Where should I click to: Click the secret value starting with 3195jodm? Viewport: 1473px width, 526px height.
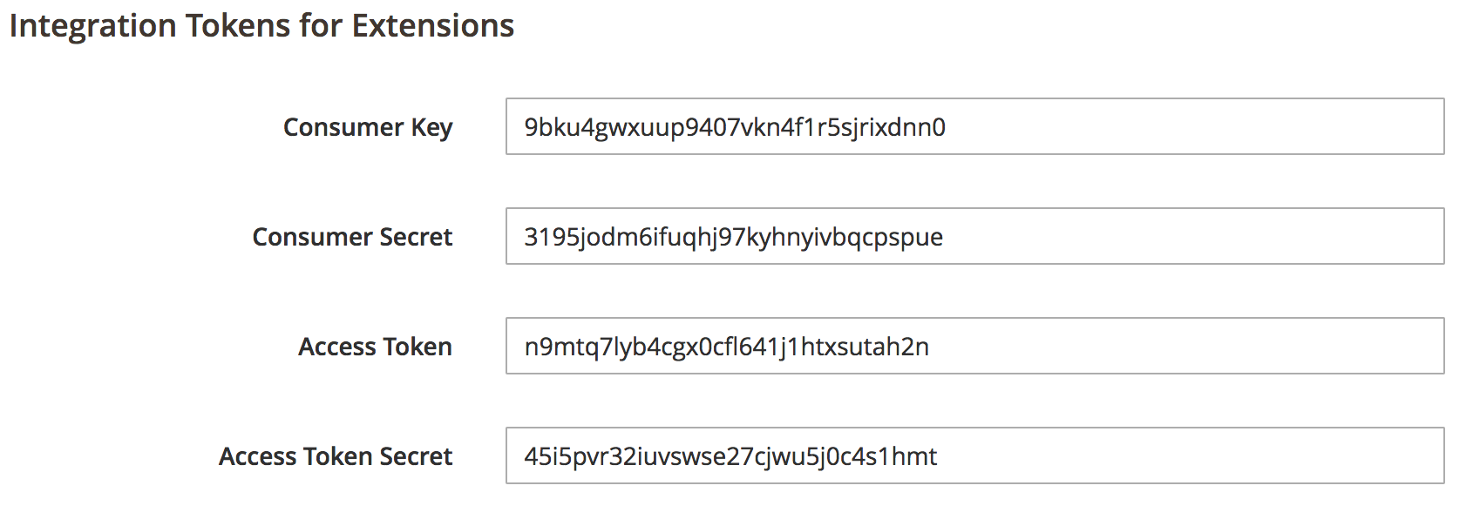coord(733,237)
